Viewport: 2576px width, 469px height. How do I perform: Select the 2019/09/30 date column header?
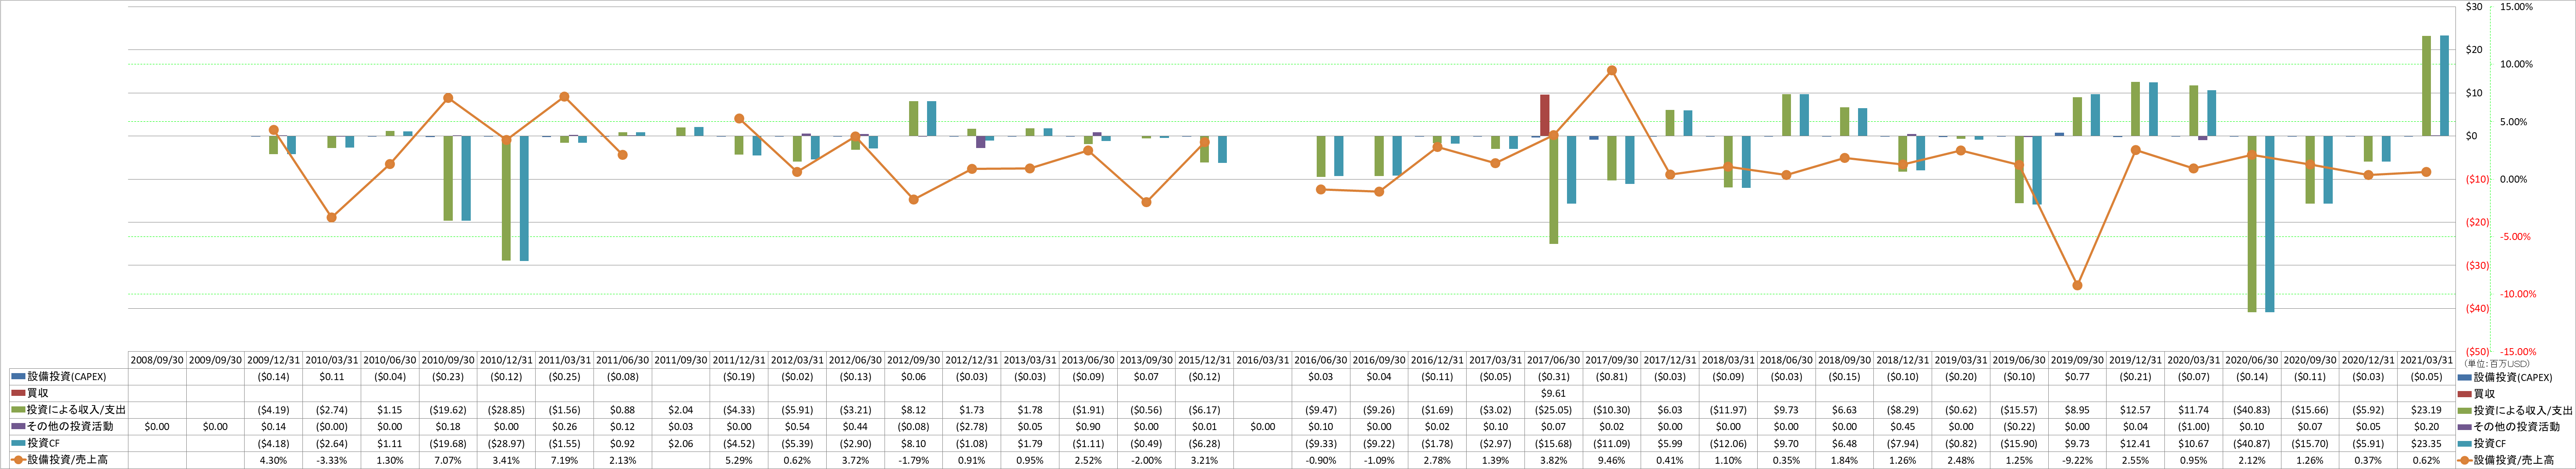click(2077, 360)
